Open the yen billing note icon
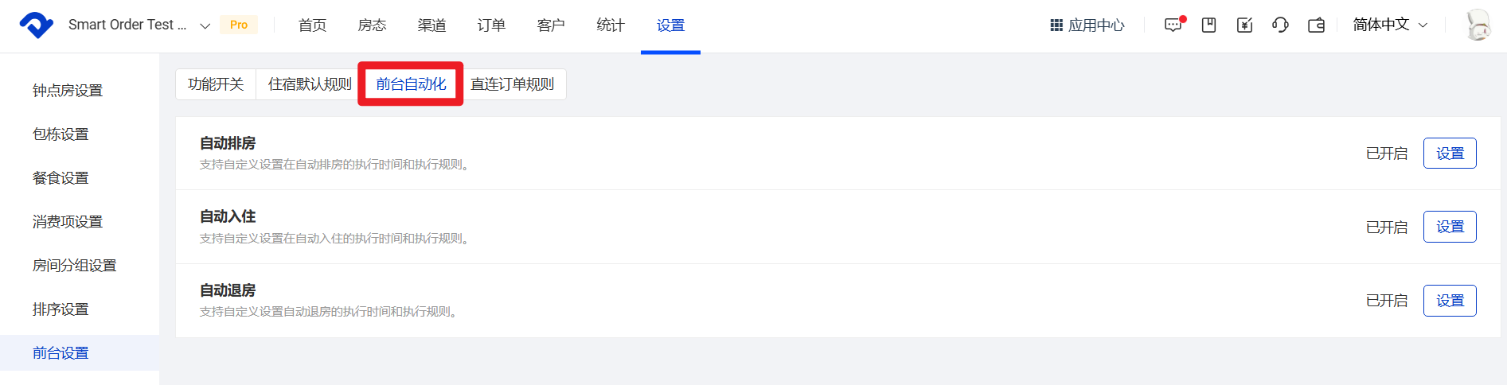This screenshot has height=385, width=1507. [x=1244, y=25]
